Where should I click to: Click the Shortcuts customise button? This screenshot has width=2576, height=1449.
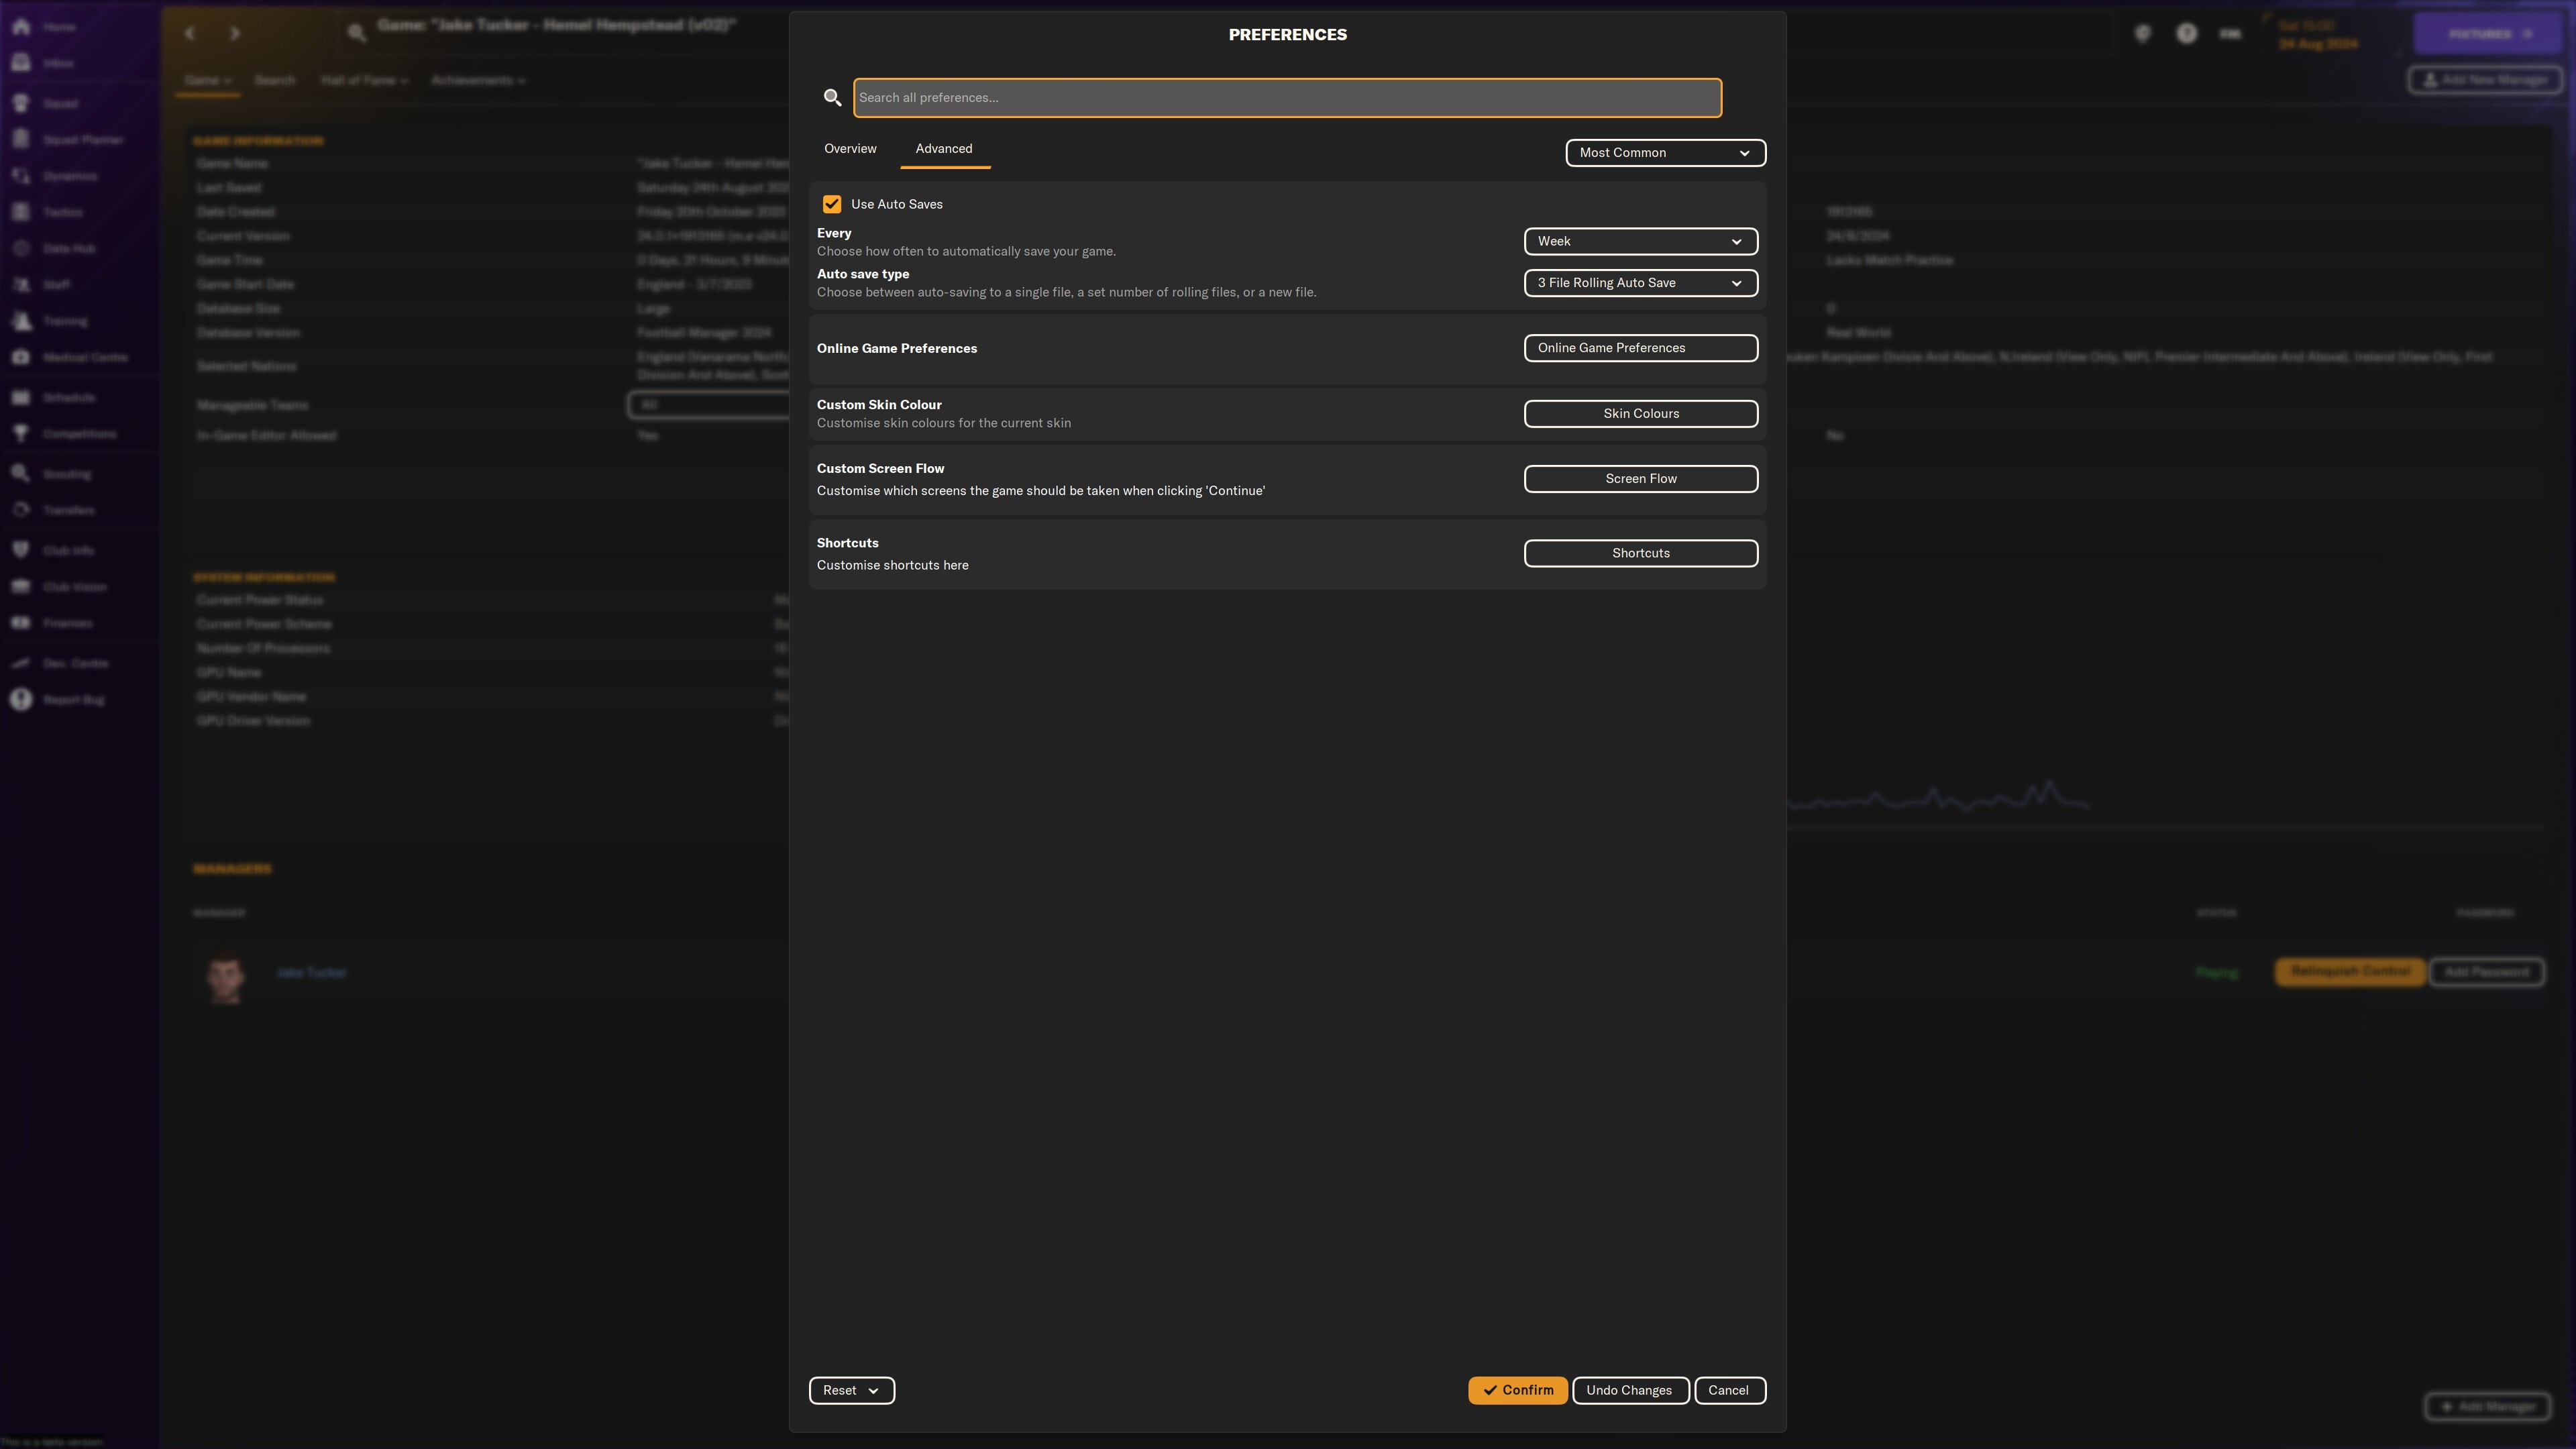click(1640, 553)
